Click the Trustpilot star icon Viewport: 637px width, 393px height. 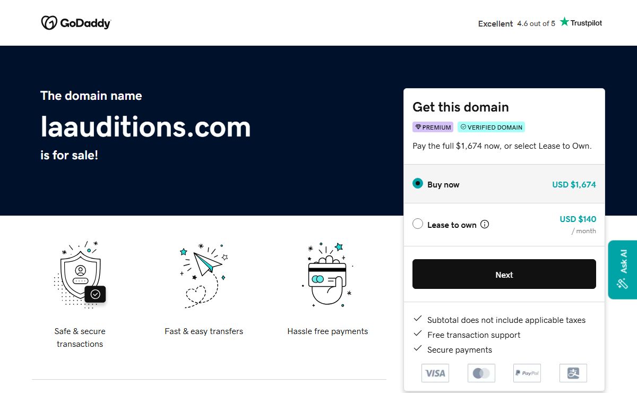coord(564,22)
